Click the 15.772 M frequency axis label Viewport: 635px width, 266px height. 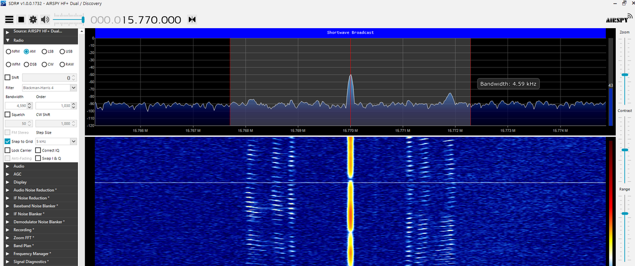click(x=455, y=131)
